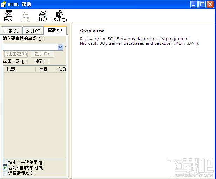216x179 pixels.
Task: Click the 隐藏 (Hide) toolbar icon
Action: click(x=8, y=16)
